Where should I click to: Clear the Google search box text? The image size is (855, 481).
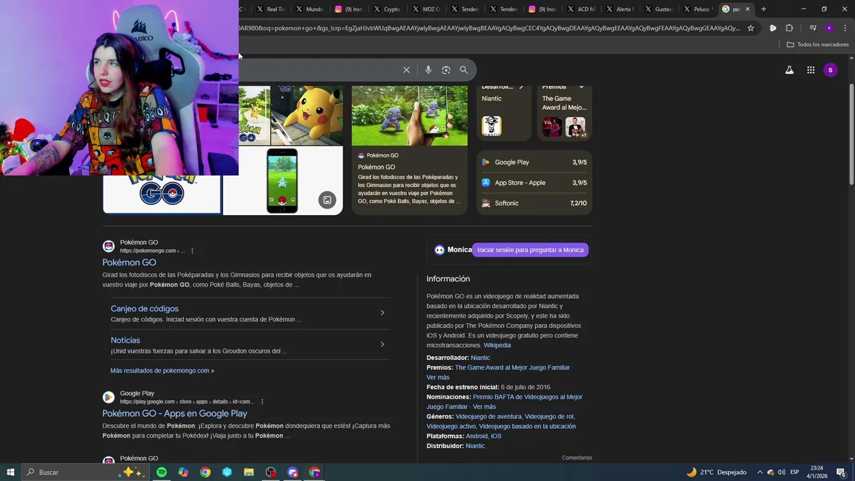(x=406, y=70)
